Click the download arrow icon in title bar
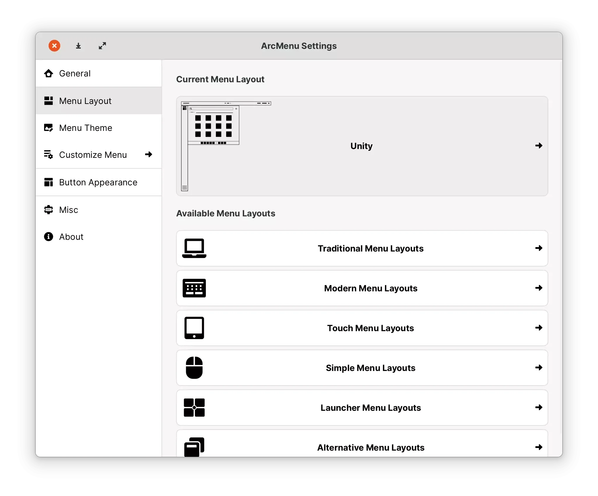The image size is (598, 496). pyautogui.click(x=78, y=46)
